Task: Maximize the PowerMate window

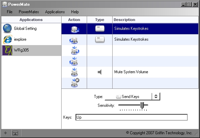Action: click(x=189, y=4)
